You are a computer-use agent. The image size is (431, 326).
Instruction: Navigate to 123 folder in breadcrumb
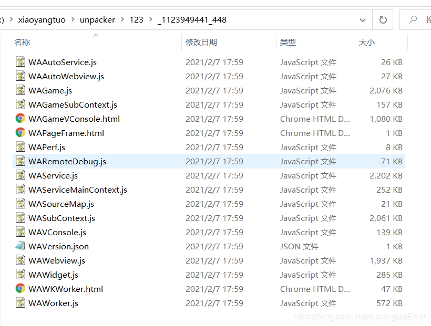coord(136,20)
